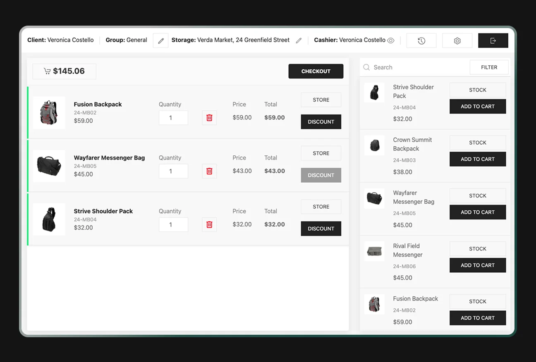536x362 pixels.
Task: Toggle cashier visibility eye icon
Action: click(391, 40)
